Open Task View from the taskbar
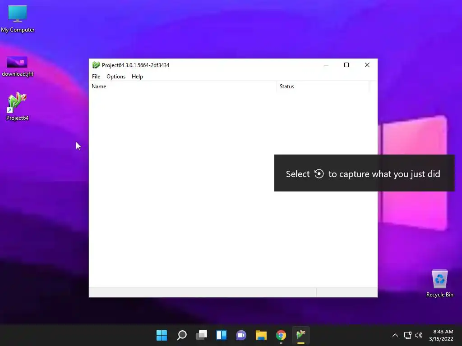Screen dimensions: 462x346 pos(202,335)
